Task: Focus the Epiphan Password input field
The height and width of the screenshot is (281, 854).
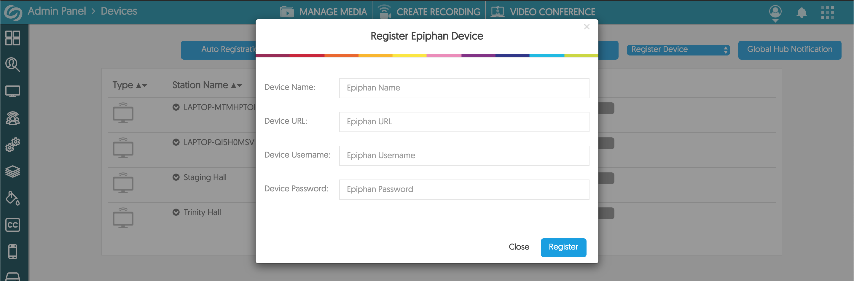Action: 464,189
